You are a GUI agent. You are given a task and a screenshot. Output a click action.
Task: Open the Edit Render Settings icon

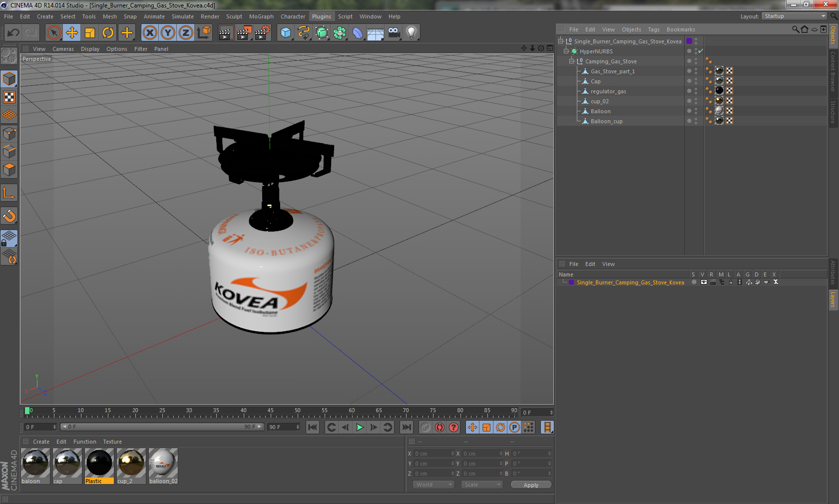(x=262, y=33)
